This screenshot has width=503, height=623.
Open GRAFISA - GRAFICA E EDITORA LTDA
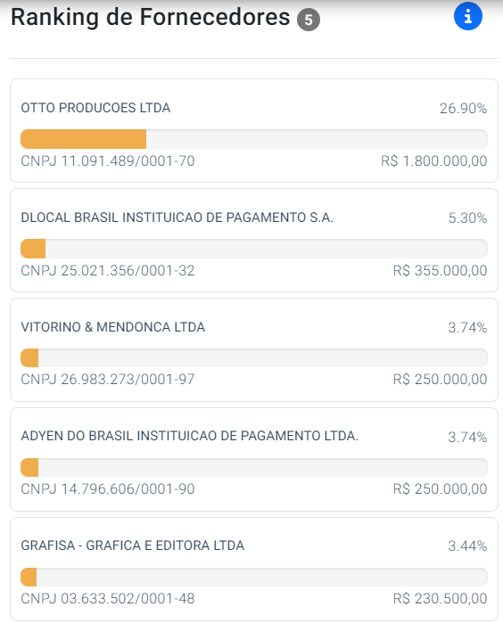tap(132, 545)
